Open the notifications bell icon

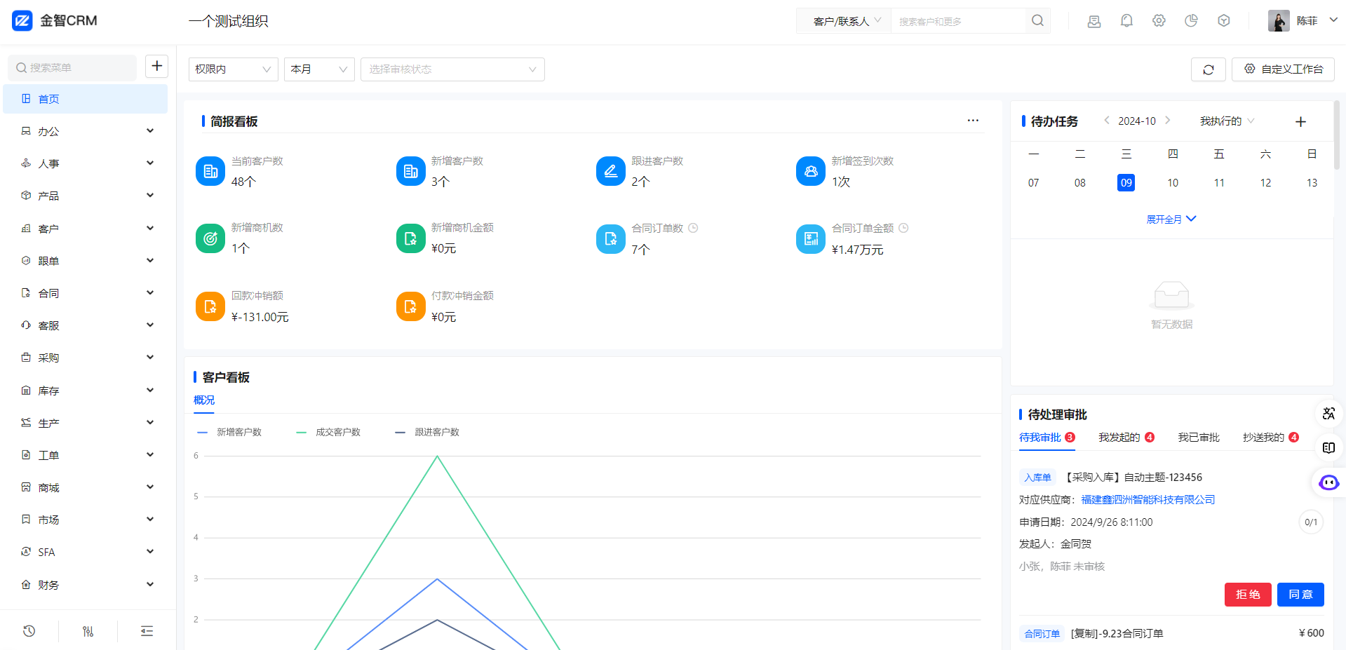click(1126, 21)
